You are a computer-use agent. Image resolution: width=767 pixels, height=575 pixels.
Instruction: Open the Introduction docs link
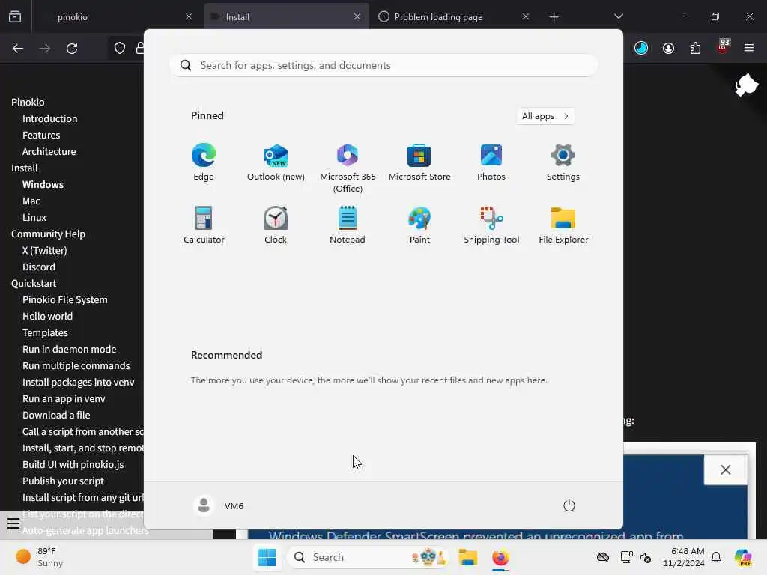pyautogui.click(x=50, y=118)
